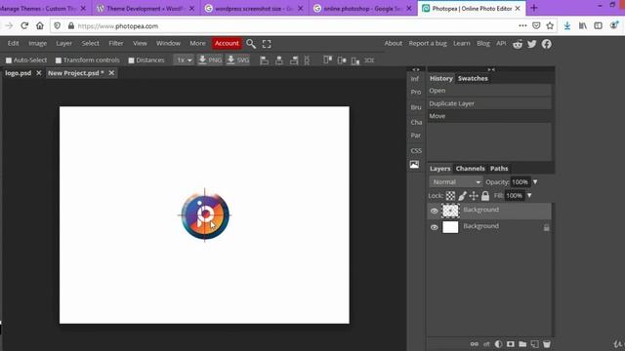Click Report a bug link
Screen dimensions: 625x351
pos(428,43)
